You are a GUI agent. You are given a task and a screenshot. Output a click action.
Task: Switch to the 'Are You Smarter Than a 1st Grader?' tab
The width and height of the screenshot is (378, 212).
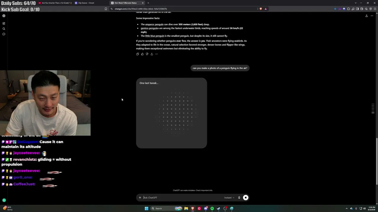[54, 3]
